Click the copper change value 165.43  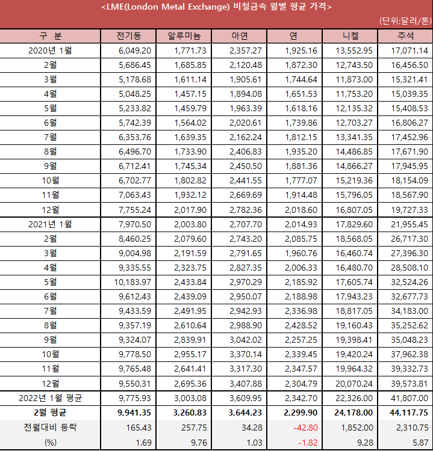(x=139, y=428)
